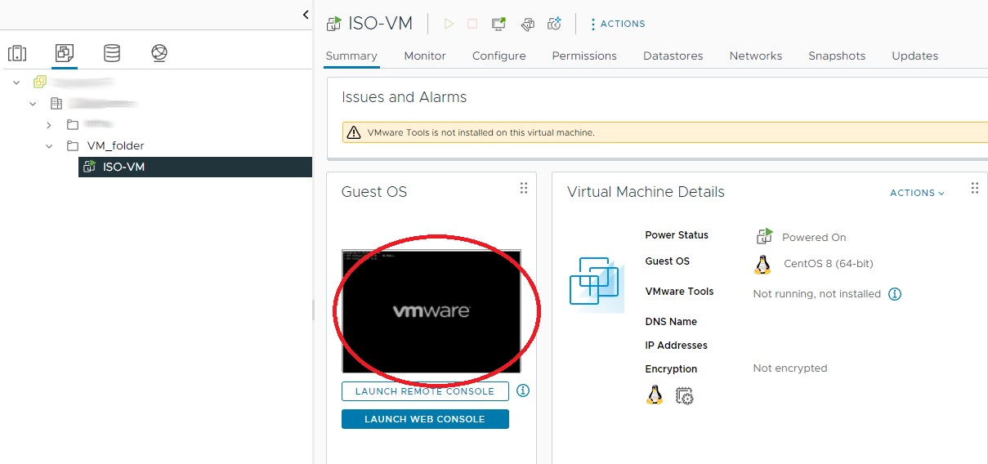This screenshot has height=464, width=988.
Task: Click the Launch Remote Console button
Action: [425, 391]
